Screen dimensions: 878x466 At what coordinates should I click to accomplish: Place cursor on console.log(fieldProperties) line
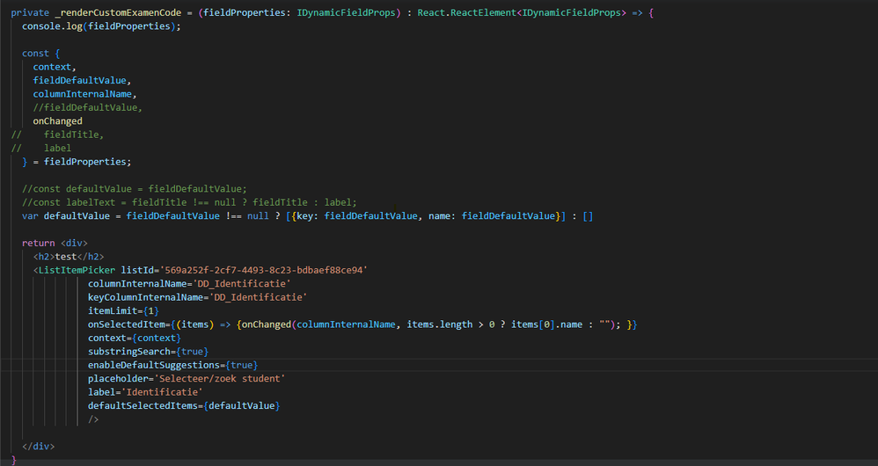tap(101, 26)
